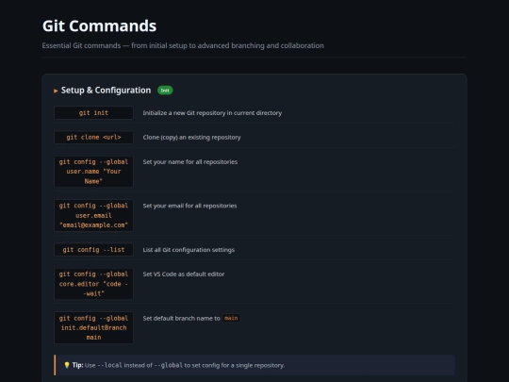The width and height of the screenshot is (509, 382).
Task: Click the "Essential Git commands" subtitle
Action: pyautogui.click(x=183, y=45)
